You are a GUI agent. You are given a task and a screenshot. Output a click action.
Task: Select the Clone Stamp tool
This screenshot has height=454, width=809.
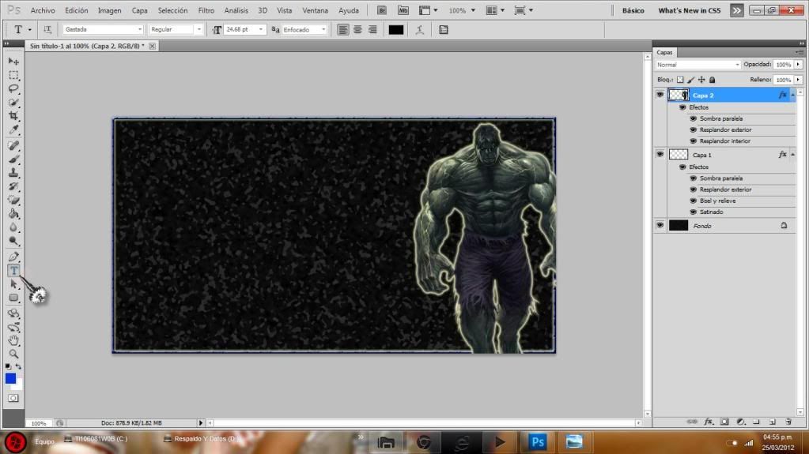(13, 173)
